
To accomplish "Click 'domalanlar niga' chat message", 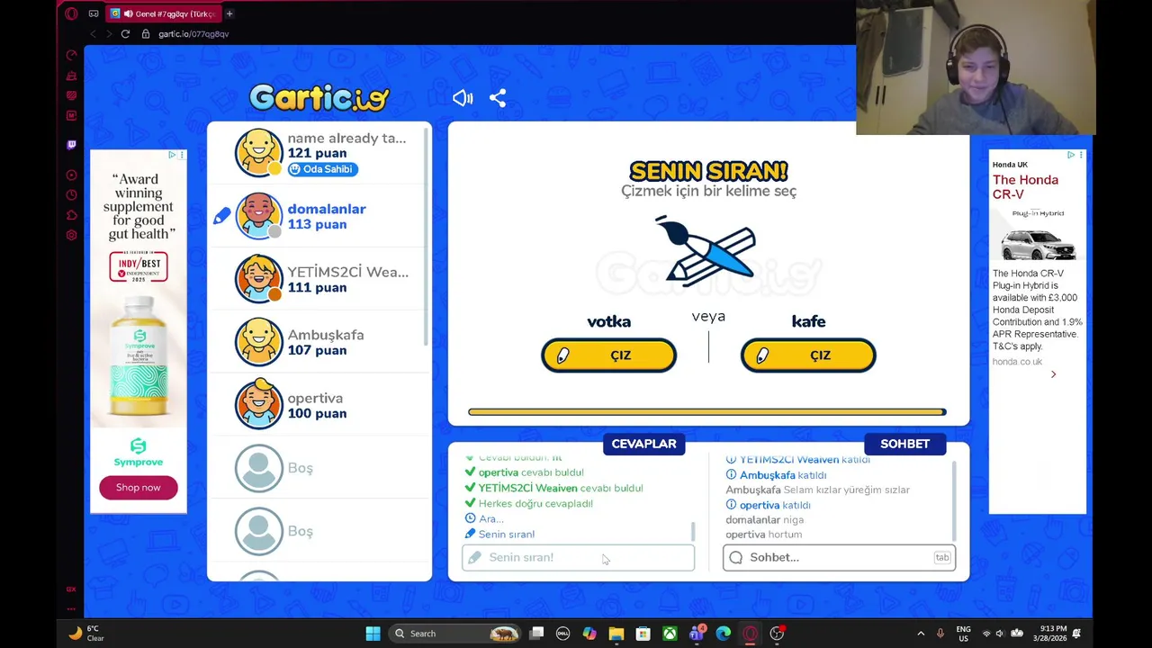I will 765,519.
